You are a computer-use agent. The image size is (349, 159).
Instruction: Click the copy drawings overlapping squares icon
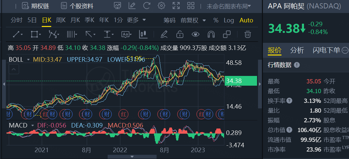tap(227, 34)
